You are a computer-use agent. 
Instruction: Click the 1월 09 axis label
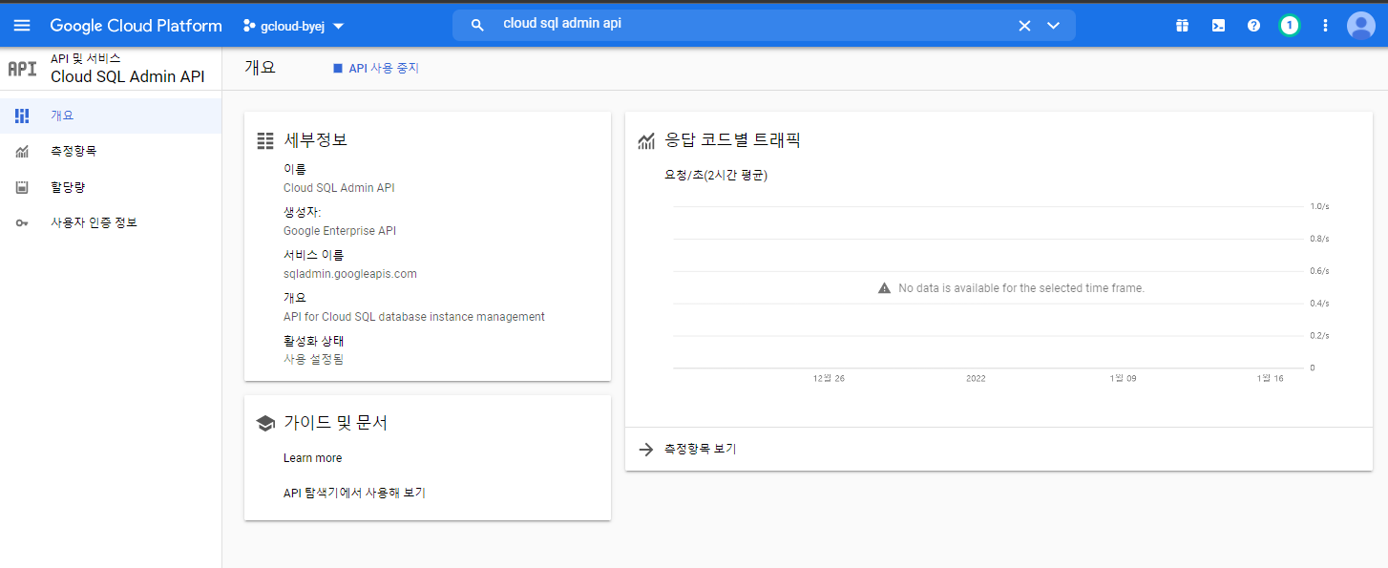click(1123, 379)
